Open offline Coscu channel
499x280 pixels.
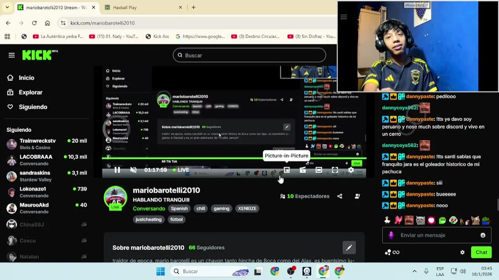point(47,241)
